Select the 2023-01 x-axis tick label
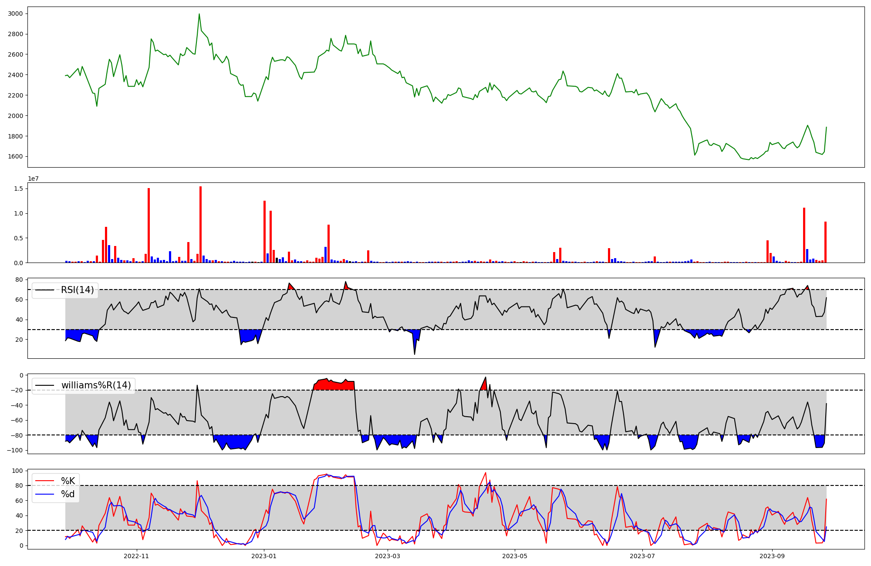This screenshot has width=871, height=566. pyautogui.click(x=264, y=556)
